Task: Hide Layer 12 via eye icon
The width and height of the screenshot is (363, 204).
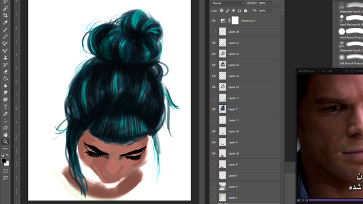Action: [x=214, y=43]
